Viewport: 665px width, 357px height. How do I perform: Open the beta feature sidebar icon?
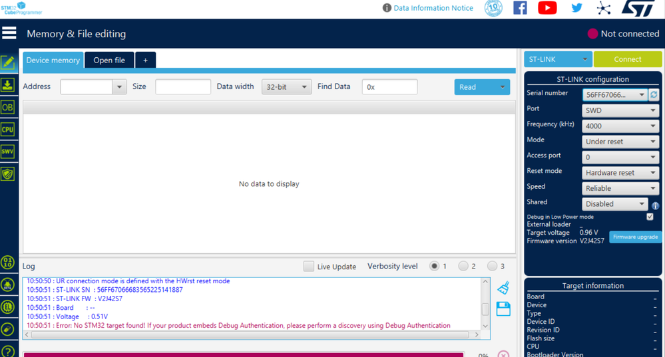(7, 285)
